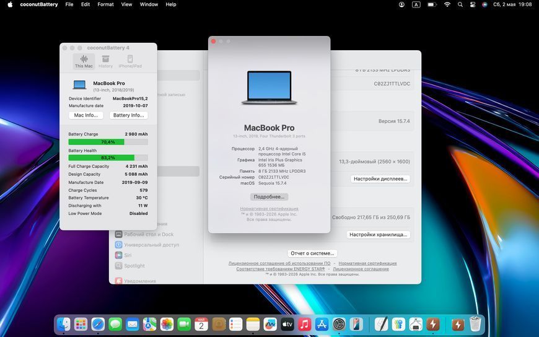The image size is (539, 337).
Task: Open the Format menu
Action: 105,4
